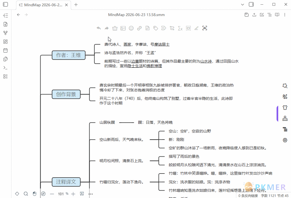Click the 边塞 underlined link
The width and height of the screenshot is (291, 198).
pyautogui.click(x=135, y=61)
